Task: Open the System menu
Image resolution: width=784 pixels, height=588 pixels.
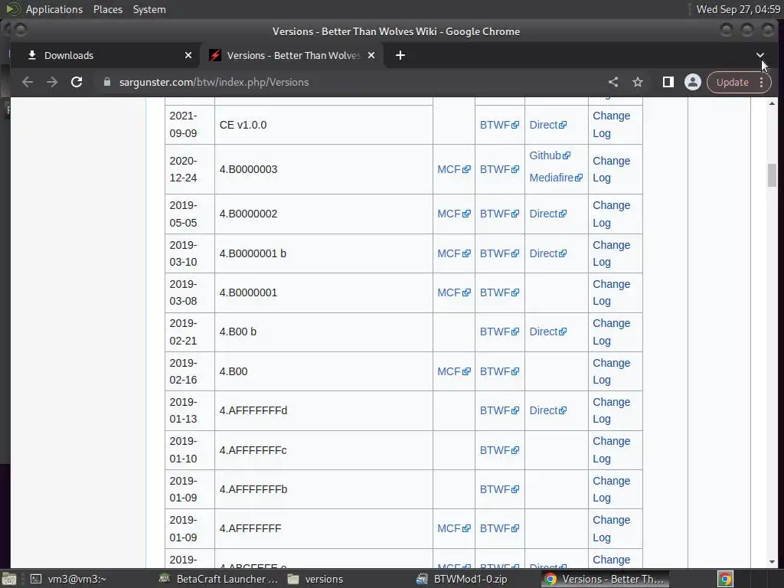Action: pos(149,9)
